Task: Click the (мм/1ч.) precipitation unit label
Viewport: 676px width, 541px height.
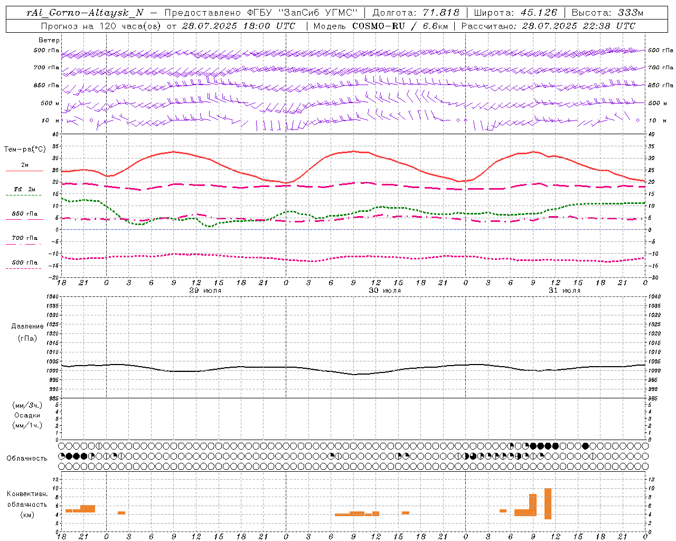Action: tap(27, 425)
